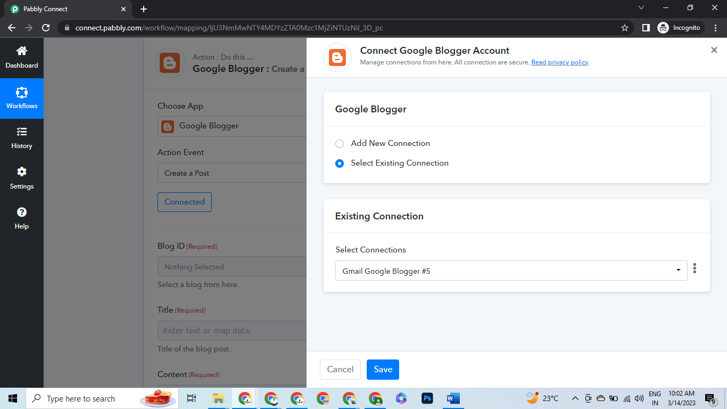727x409 pixels.
Task: Open Task View on the taskbar
Action: (192, 398)
